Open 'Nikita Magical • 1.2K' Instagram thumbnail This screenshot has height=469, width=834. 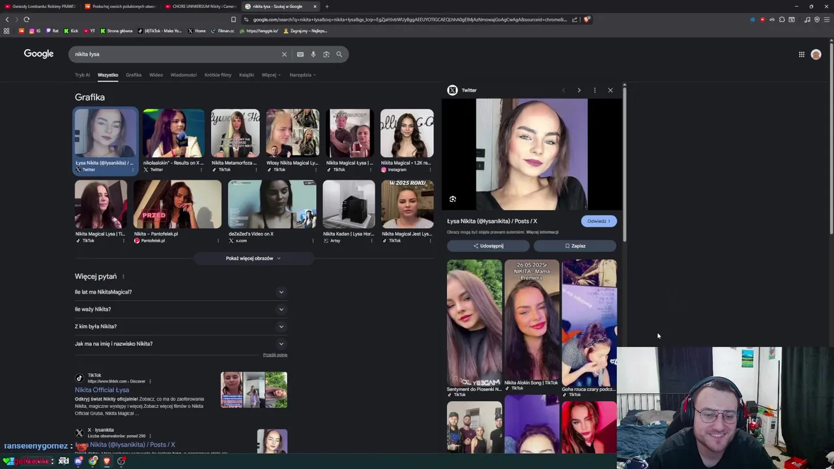(407, 133)
